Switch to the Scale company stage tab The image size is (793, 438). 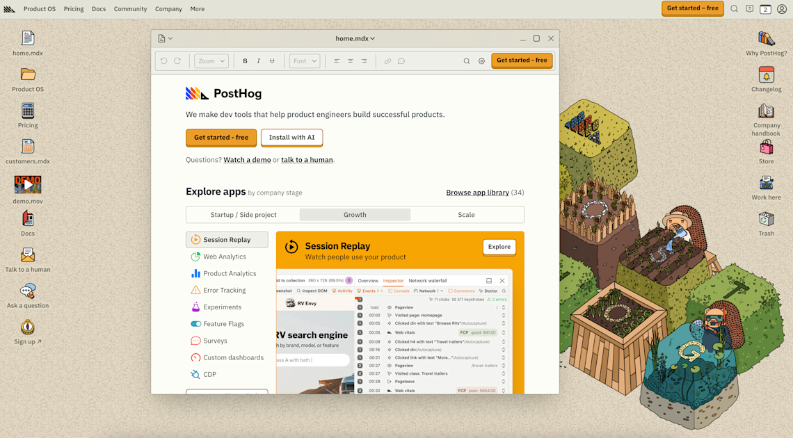467,214
